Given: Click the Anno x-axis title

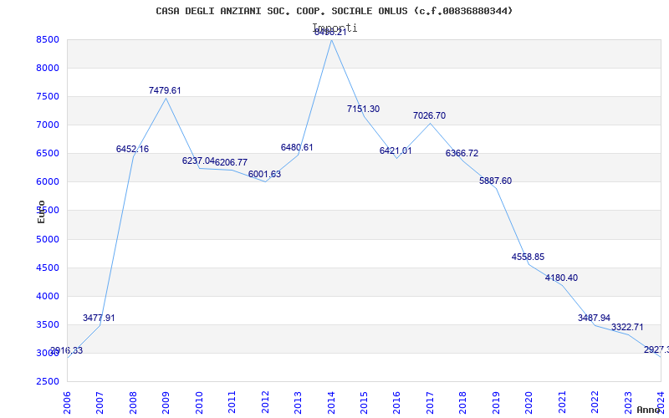Looking at the screenshot, I should 649,410.
